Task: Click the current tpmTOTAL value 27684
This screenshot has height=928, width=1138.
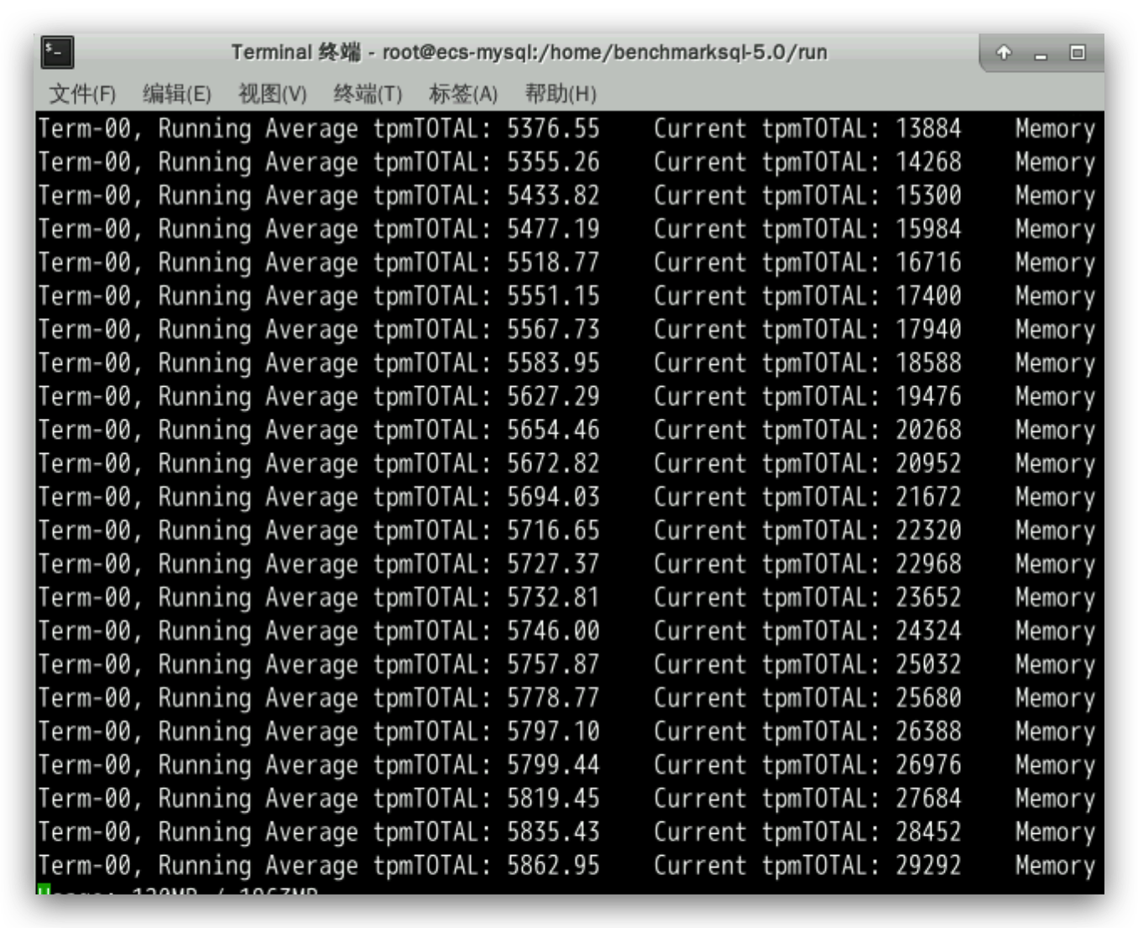Action: 928,799
